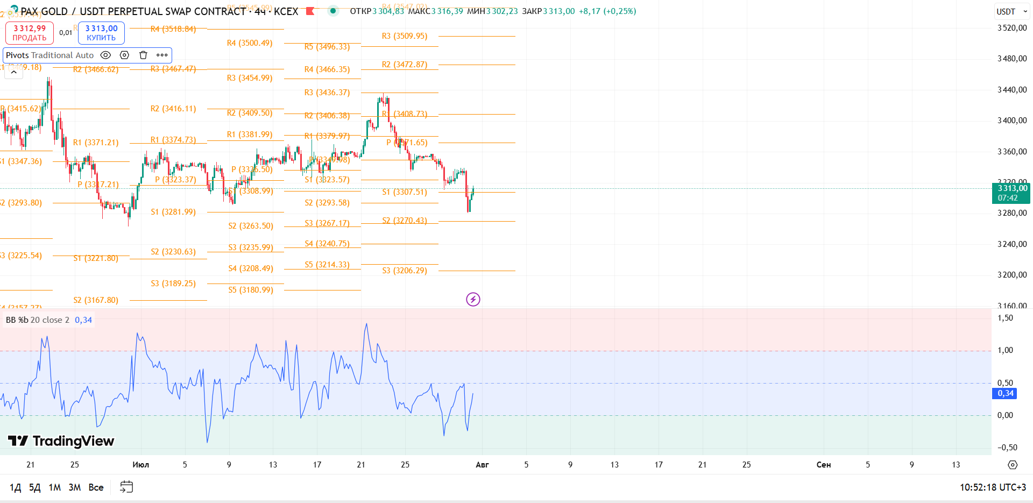Select the Все time range
Image resolution: width=1033 pixels, height=503 pixels.
point(96,487)
